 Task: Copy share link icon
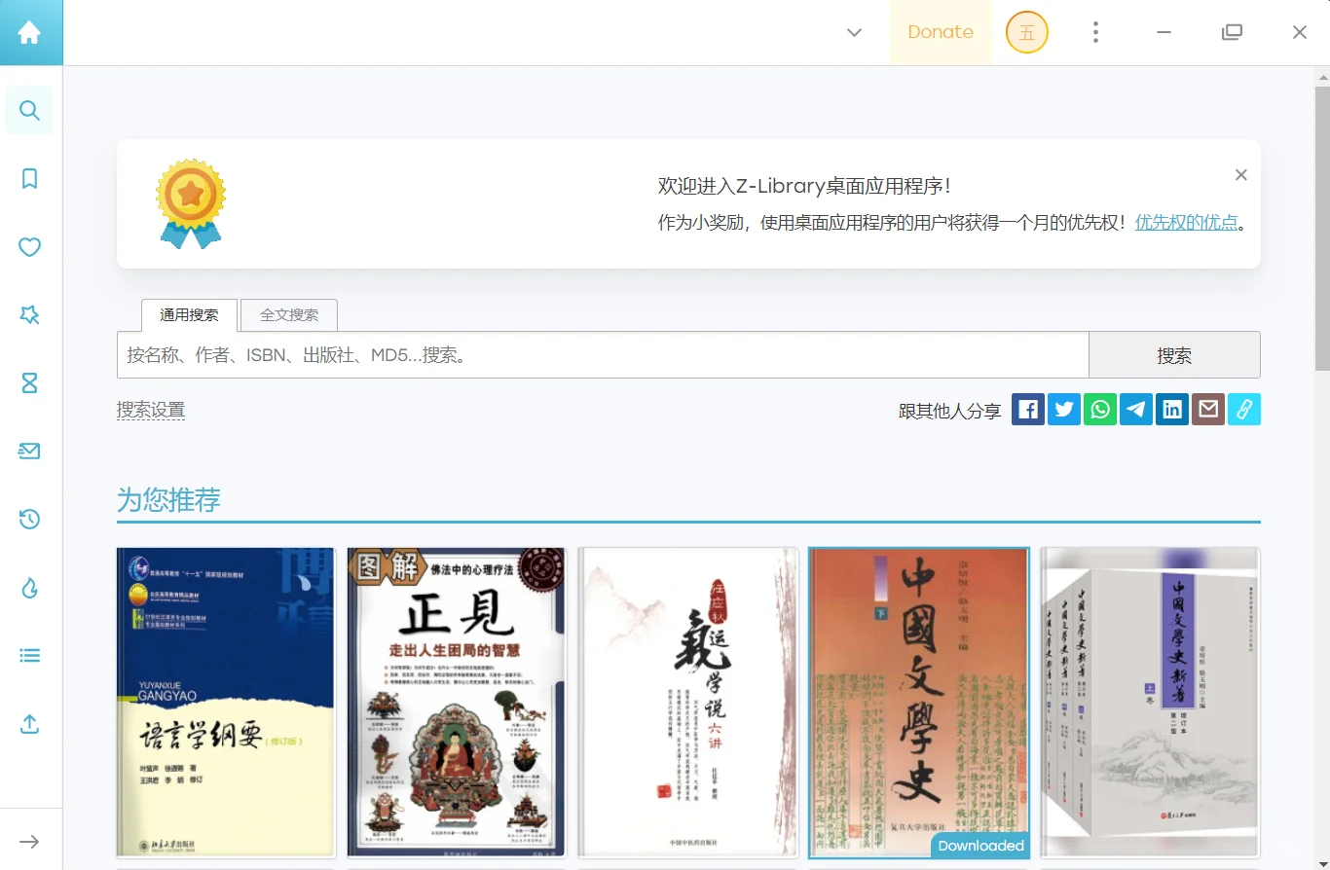coord(1244,410)
